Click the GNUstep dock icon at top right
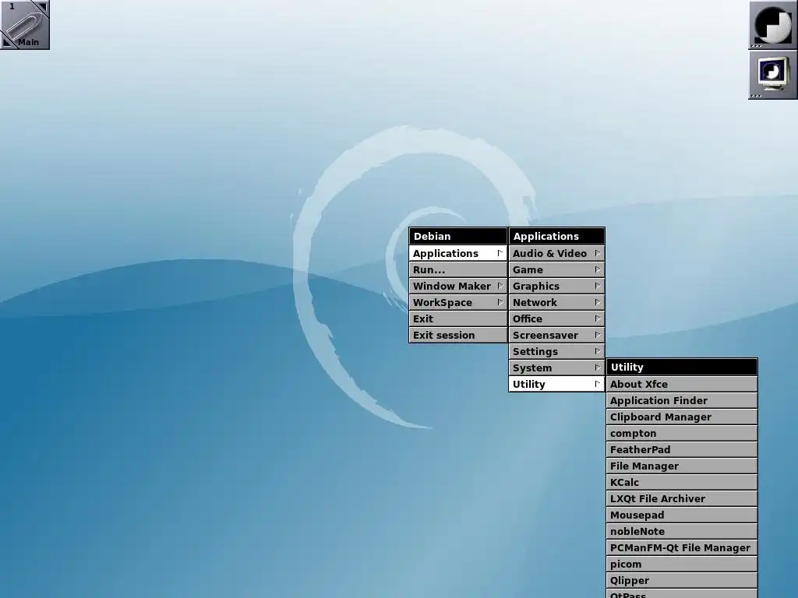The image size is (798, 598). point(772,24)
